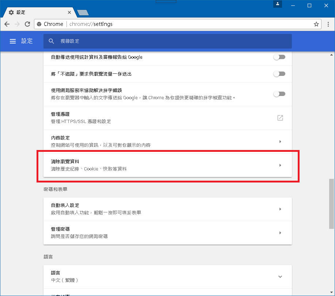Screen dimensions: 335x296
Task: Toggle 自動傳送使用統計資料及當機報告 switch
Action: coord(279,57)
